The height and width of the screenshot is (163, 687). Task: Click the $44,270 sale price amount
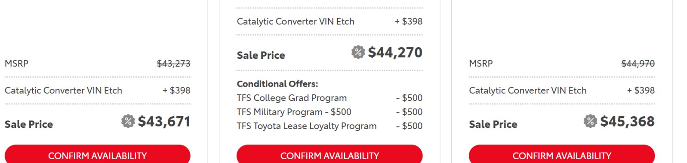coord(395,52)
